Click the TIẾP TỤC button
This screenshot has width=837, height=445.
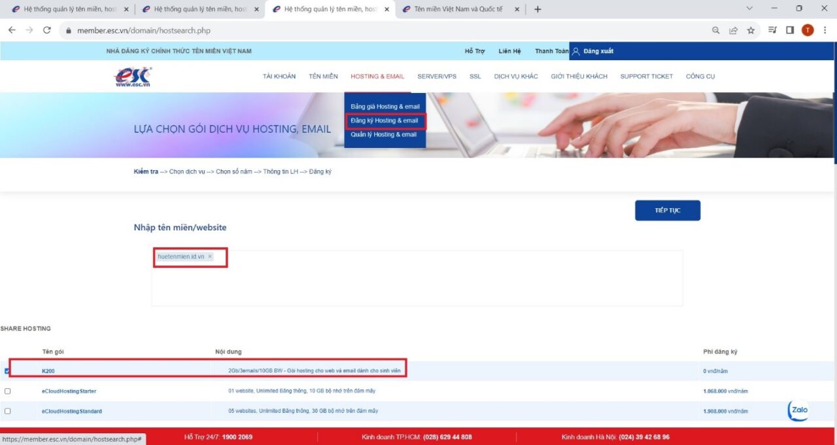(668, 211)
